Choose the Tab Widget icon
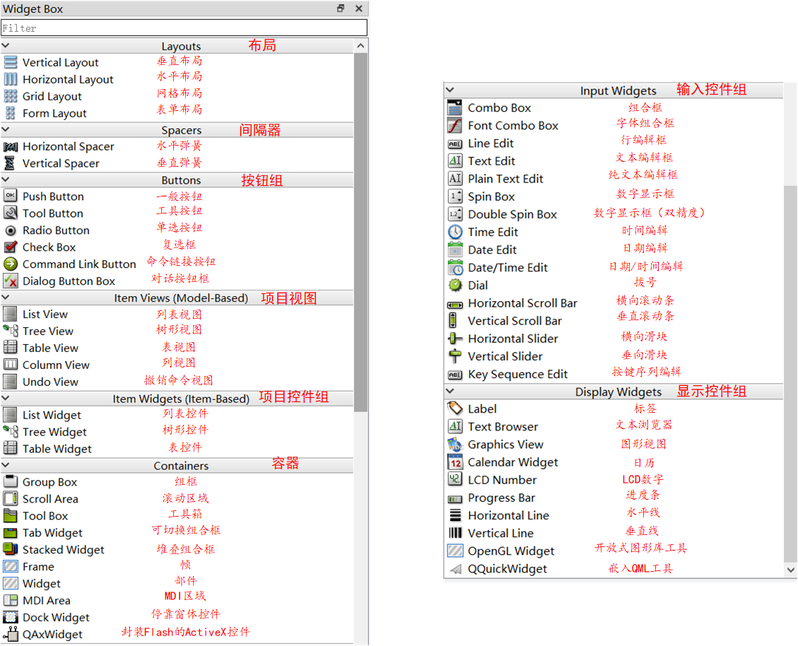798x646 pixels. pyautogui.click(x=10, y=532)
